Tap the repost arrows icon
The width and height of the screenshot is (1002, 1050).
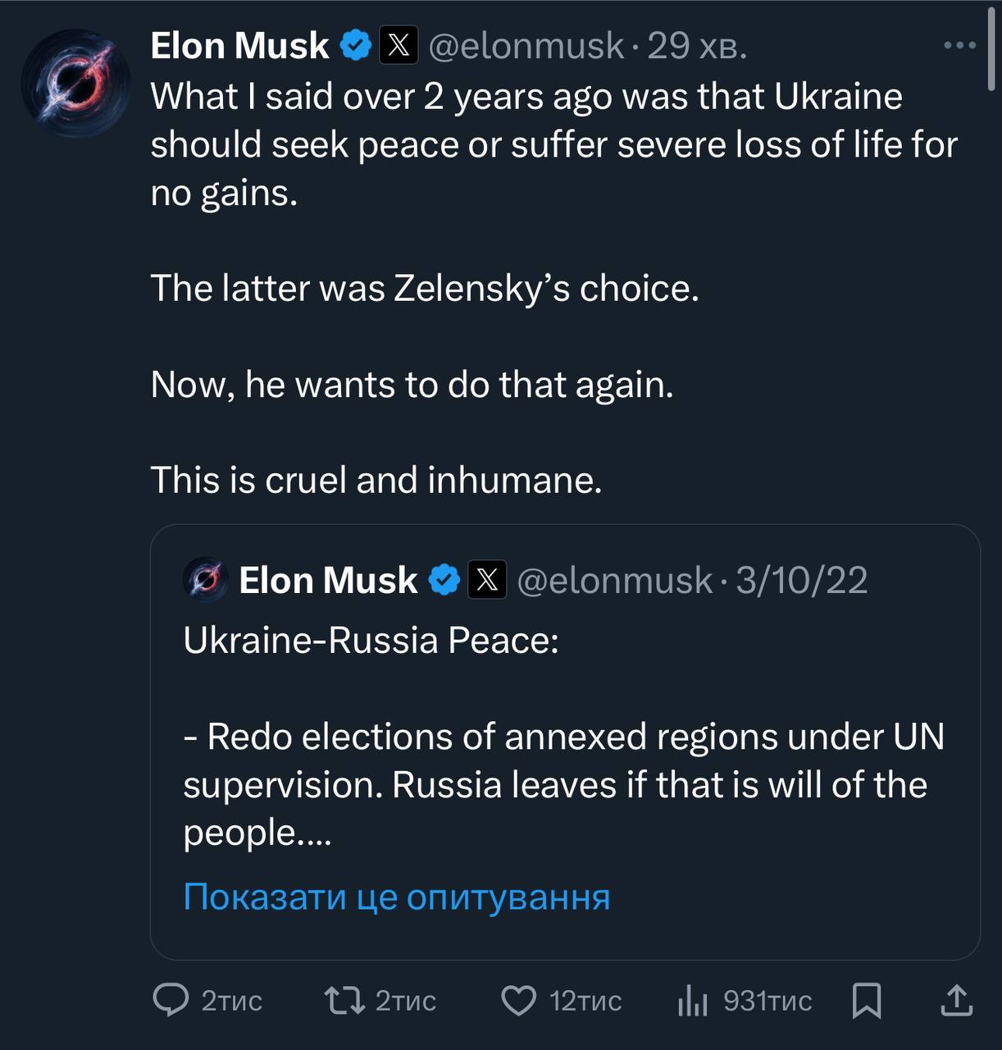tap(345, 1000)
